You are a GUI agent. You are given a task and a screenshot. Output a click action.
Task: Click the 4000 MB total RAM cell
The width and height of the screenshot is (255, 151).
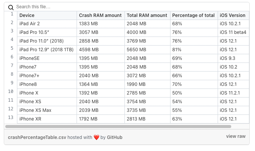point(147,32)
